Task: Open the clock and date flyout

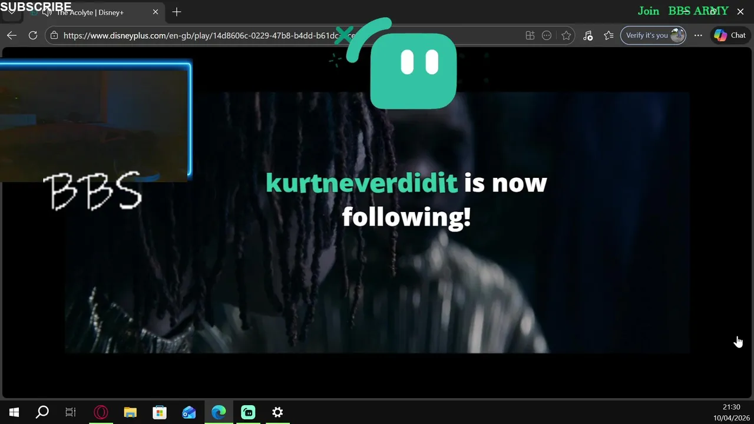Action: (x=731, y=412)
